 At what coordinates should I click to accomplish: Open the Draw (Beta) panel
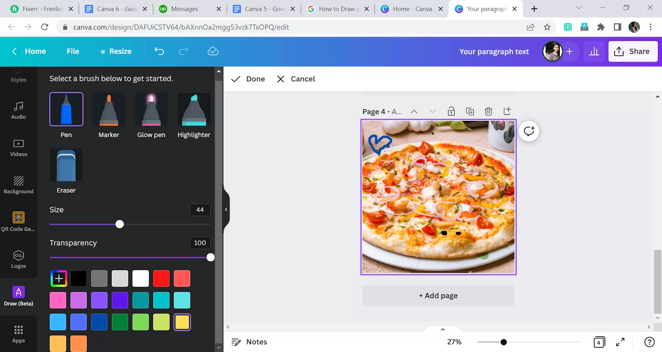(19, 297)
